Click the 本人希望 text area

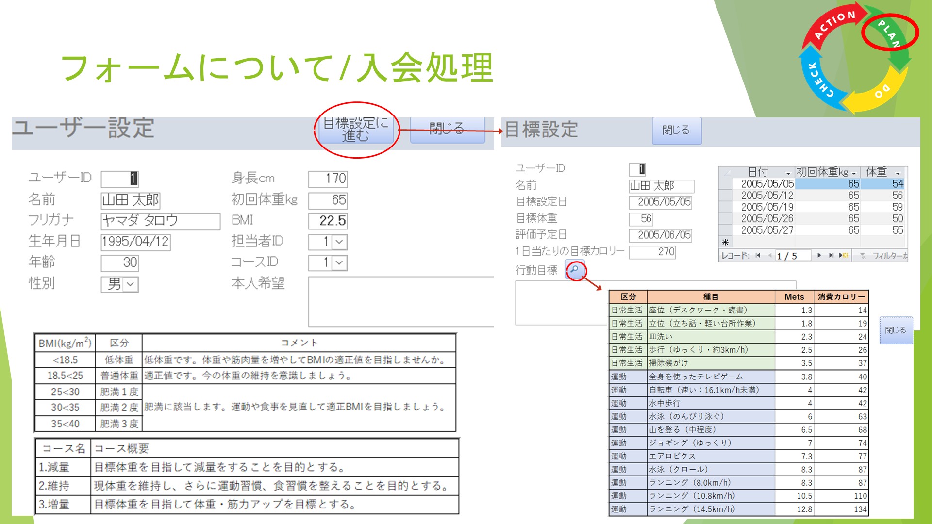pos(400,301)
